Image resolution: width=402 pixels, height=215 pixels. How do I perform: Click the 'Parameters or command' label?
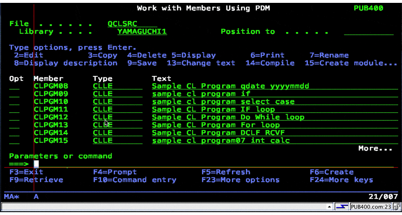tap(61, 156)
